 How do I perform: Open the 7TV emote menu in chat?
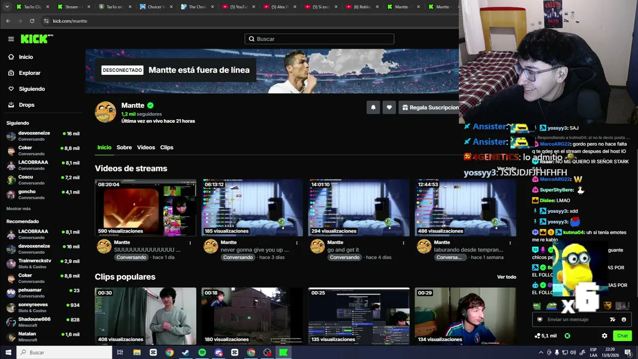click(x=613, y=320)
